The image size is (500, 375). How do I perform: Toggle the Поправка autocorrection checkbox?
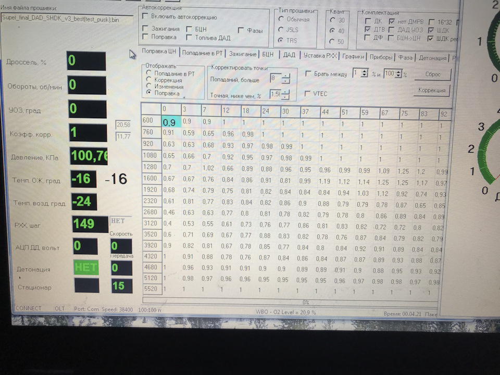[145, 36]
